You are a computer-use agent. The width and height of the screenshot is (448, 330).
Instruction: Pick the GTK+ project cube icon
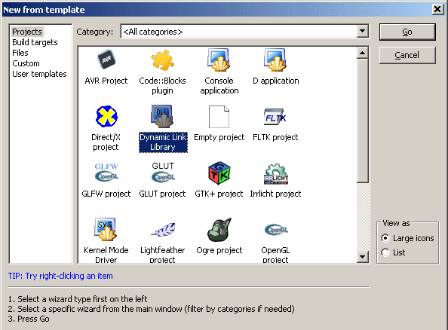pyautogui.click(x=219, y=173)
